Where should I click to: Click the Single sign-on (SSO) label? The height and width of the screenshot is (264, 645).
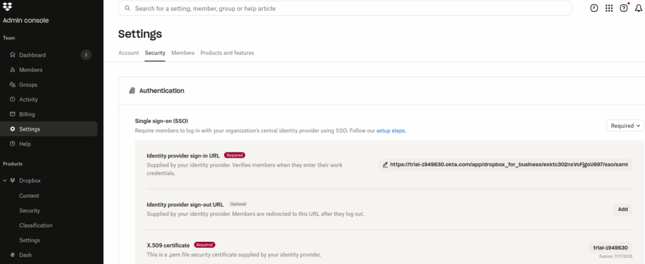(162, 121)
